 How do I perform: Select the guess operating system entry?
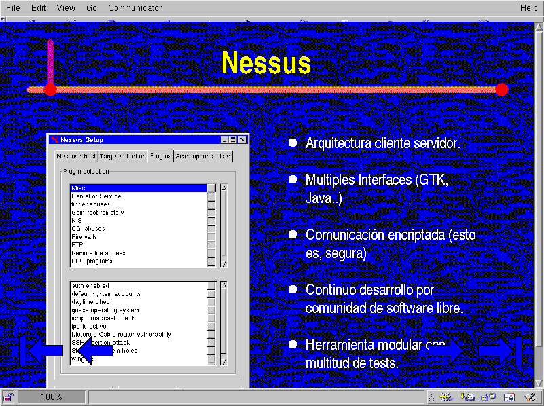[x=139, y=310]
